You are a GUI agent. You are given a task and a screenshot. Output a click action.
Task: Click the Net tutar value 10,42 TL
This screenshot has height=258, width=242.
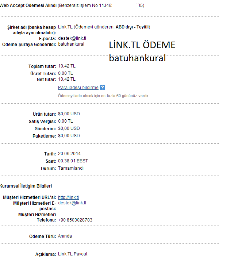click(x=67, y=79)
